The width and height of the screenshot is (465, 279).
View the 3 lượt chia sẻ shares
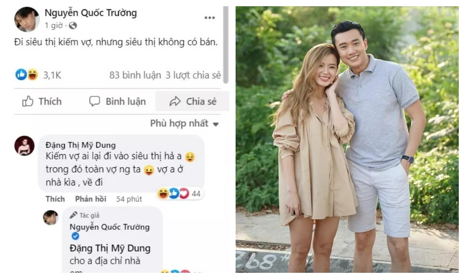(193, 75)
